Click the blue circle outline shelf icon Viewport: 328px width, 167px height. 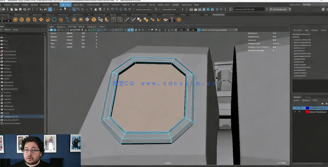coord(54,20)
